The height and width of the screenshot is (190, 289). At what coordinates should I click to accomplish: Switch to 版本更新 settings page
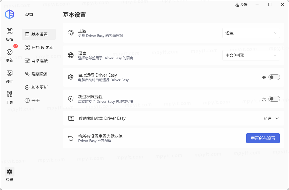click(39, 87)
